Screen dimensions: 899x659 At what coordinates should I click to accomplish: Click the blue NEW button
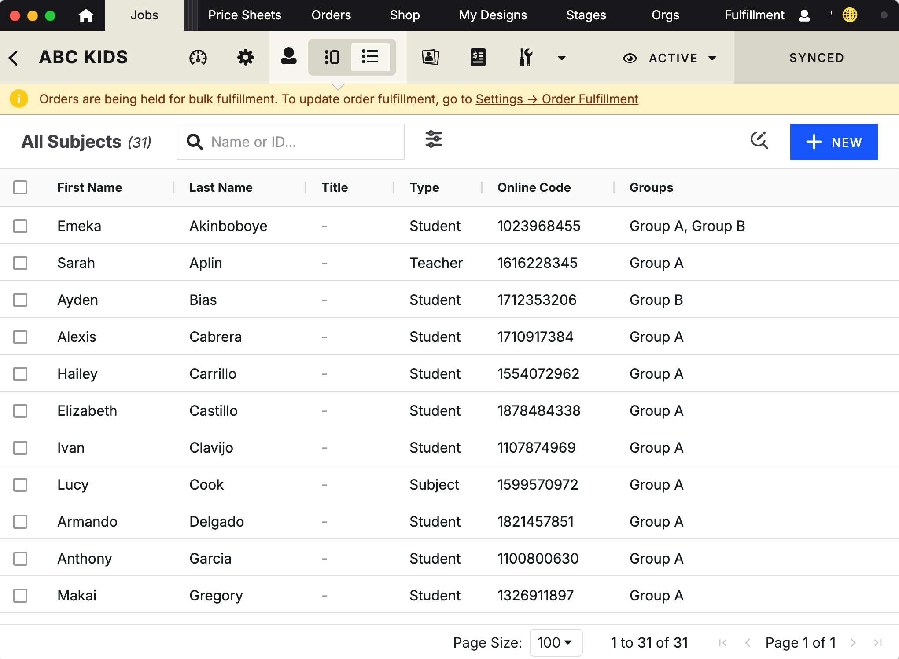tap(833, 142)
